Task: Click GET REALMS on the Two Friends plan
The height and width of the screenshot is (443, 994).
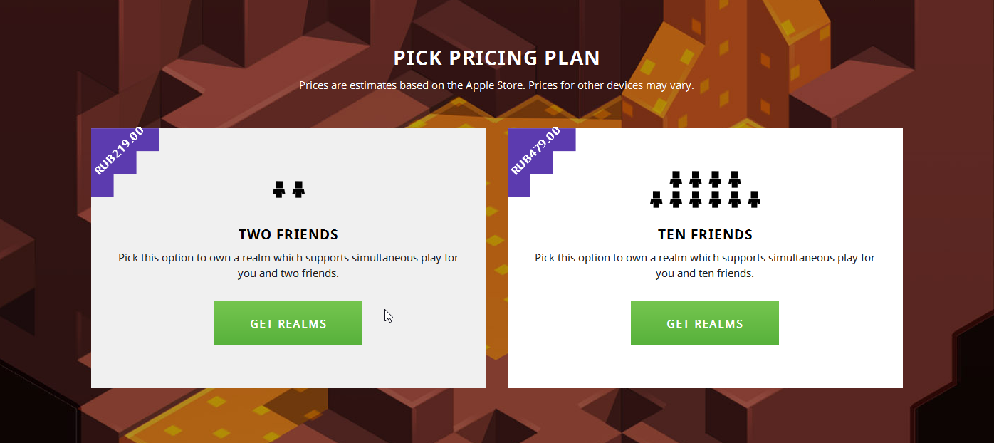Action: pos(288,323)
